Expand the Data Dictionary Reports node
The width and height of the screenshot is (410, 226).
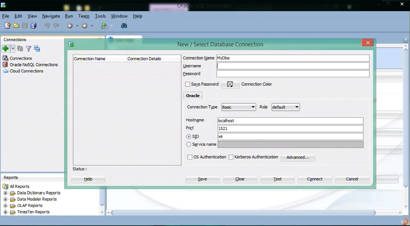5,193
